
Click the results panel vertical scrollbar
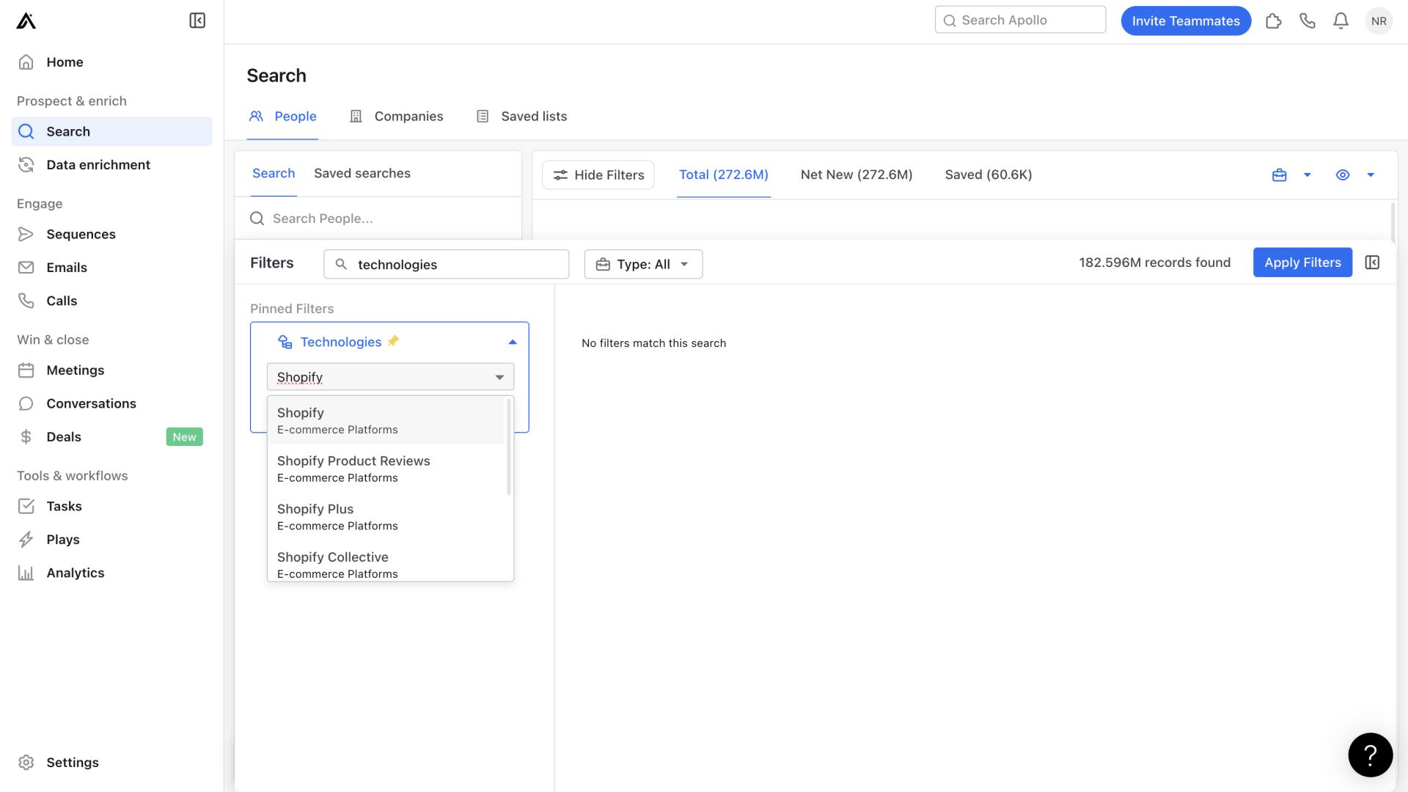[x=1393, y=221]
